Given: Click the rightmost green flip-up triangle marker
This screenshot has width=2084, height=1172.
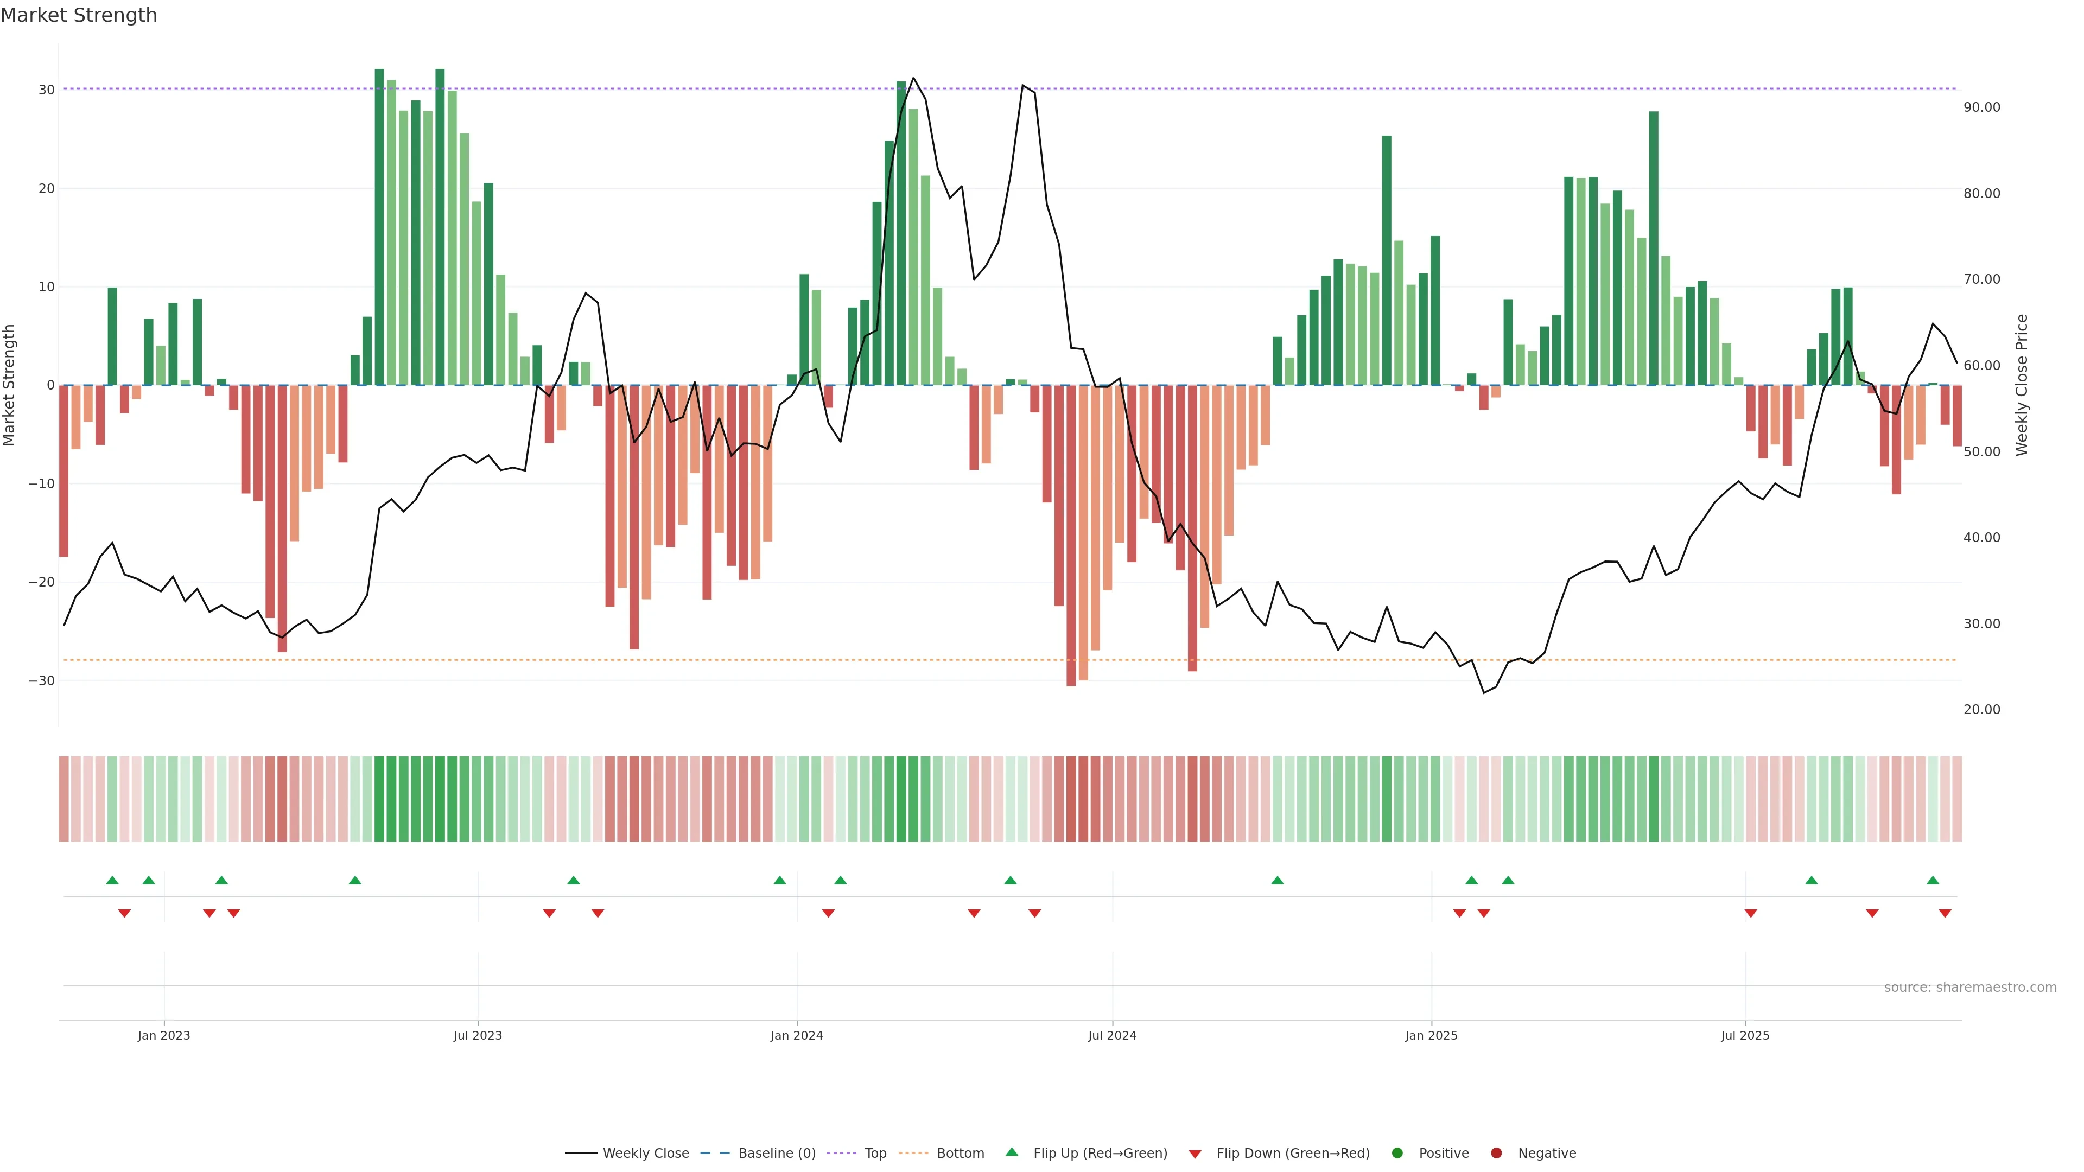Looking at the screenshot, I should 1933,880.
